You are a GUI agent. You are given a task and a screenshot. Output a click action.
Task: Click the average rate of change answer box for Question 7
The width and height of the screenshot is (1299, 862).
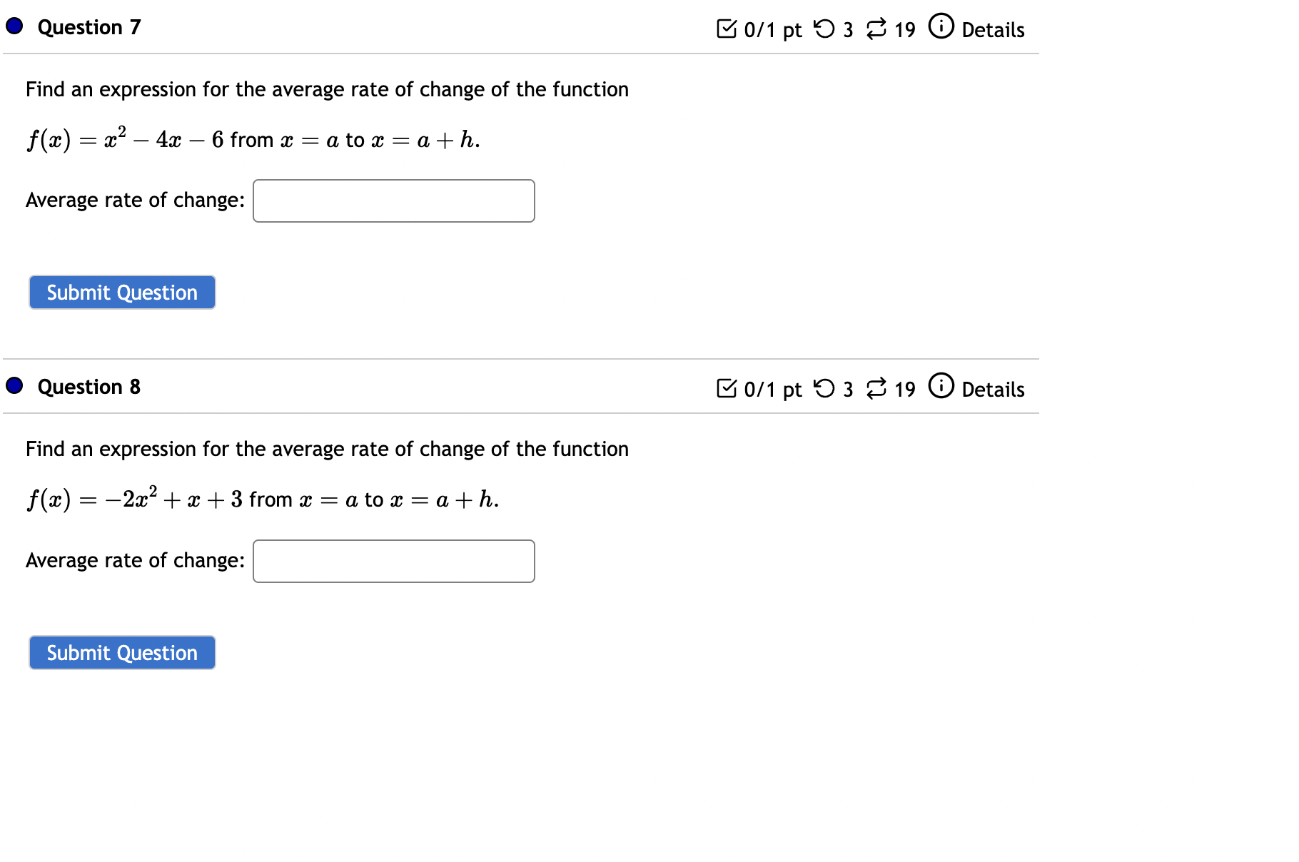(393, 201)
